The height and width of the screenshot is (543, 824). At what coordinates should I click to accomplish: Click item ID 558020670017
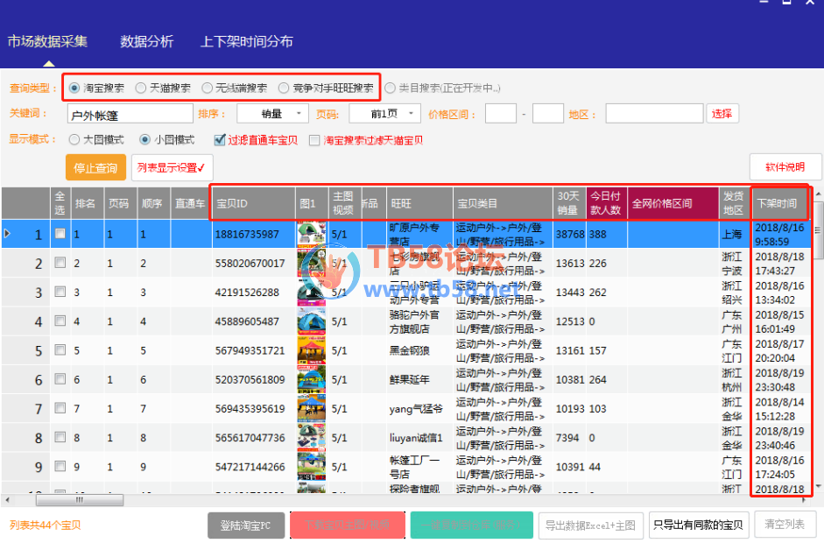pyautogui.click(x=250, y=264)
